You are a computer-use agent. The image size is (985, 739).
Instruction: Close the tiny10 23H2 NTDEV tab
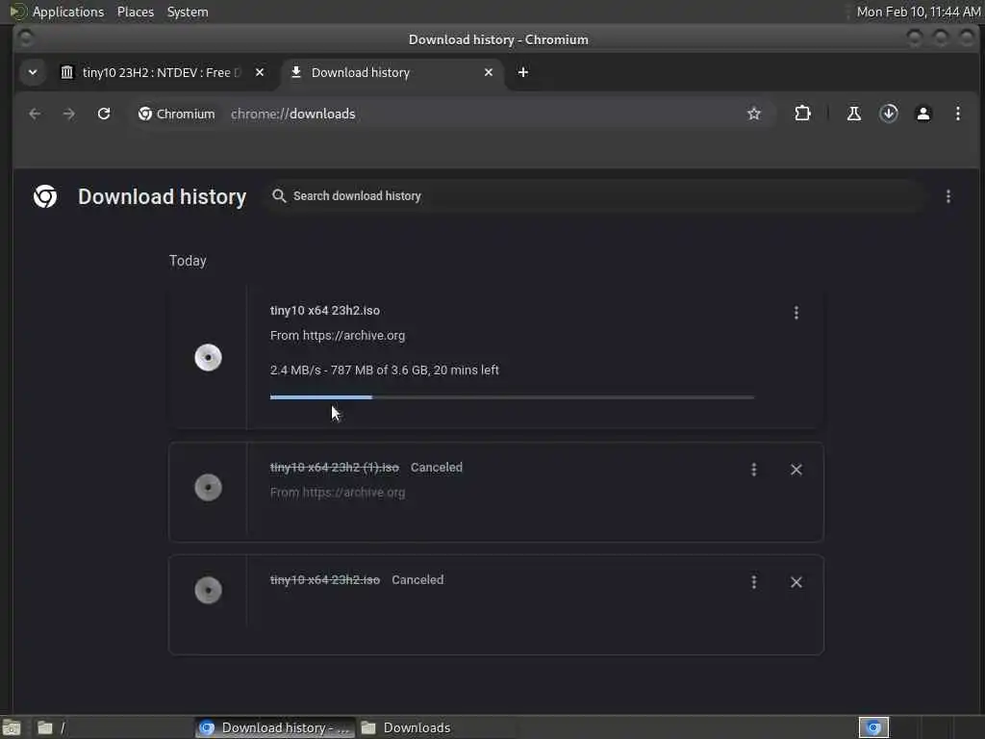click(x=260, y=72)
